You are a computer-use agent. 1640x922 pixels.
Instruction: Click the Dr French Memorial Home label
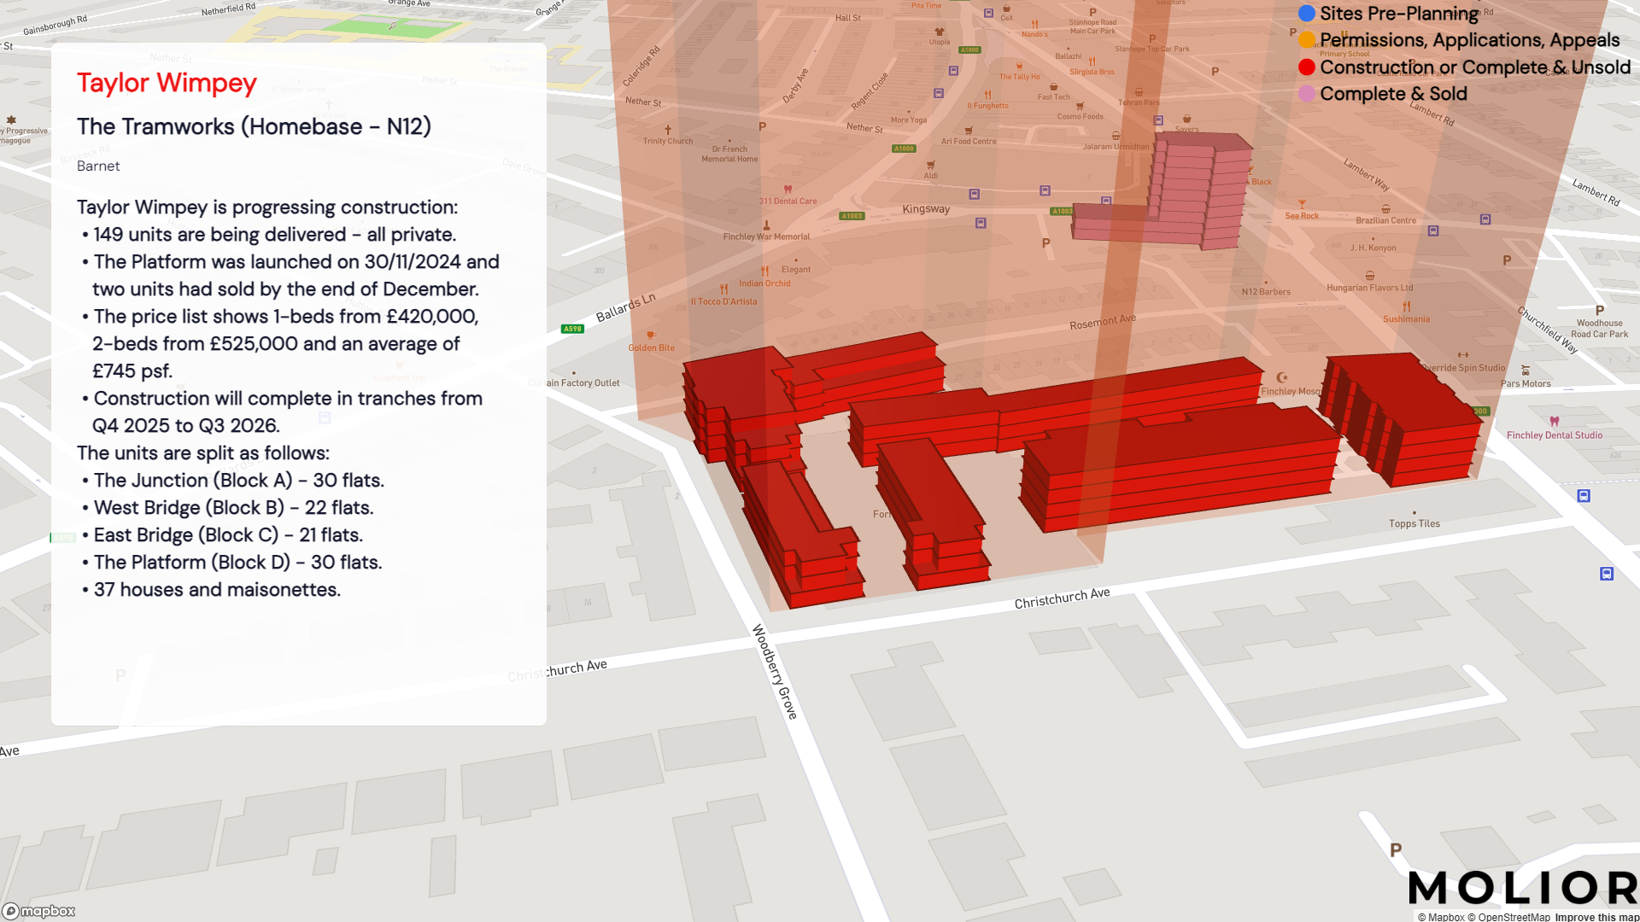point(729,154)
